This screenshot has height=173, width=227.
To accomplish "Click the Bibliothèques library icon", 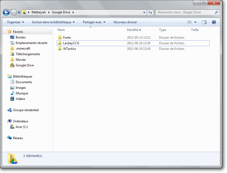I will tap(10, 76).
